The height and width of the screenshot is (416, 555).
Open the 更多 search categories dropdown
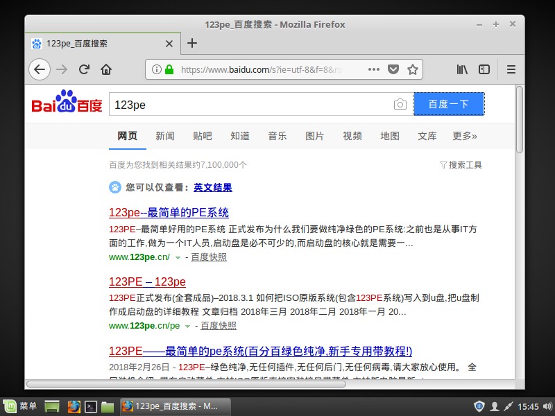coord(465,136)
